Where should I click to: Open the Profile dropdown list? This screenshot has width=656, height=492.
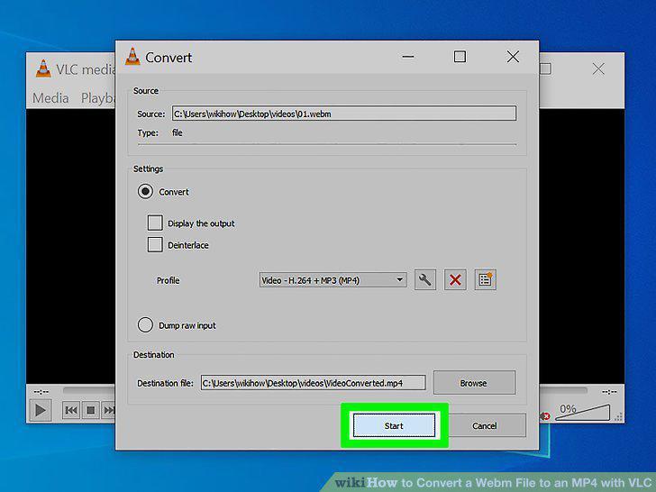[333, 280]
